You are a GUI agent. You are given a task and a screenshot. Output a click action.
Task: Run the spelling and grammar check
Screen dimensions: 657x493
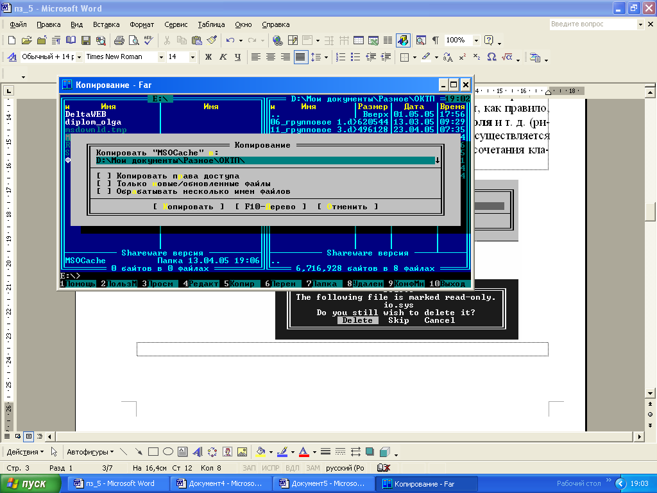click(x=148, y=40)
